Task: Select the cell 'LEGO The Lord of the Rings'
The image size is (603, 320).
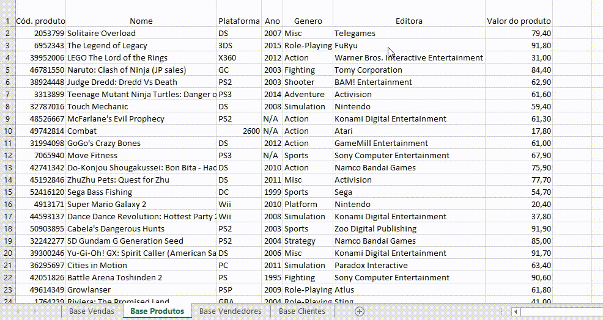Action: click(x=141, y=58)
